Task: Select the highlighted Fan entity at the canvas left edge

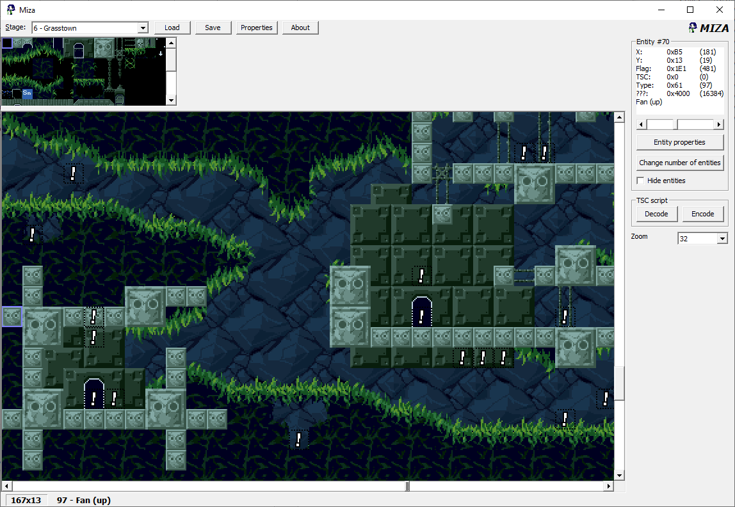Action: pos(12,316)
